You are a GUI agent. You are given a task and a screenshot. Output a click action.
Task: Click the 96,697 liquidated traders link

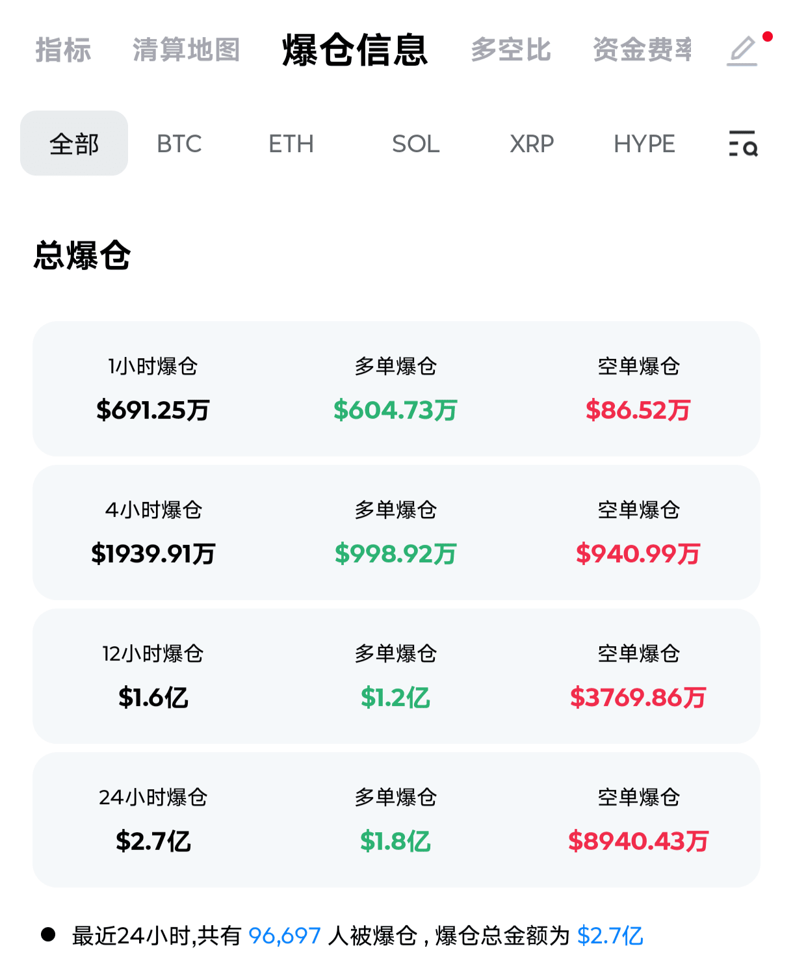[x=285, y=936]
